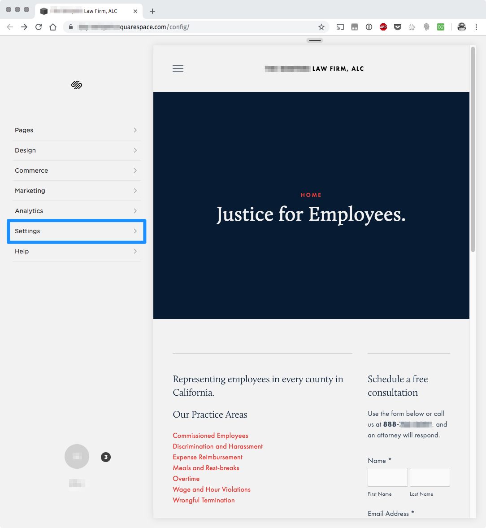
Task: Open the Adblock Plus extension icon
Action: tap(383, 27)
